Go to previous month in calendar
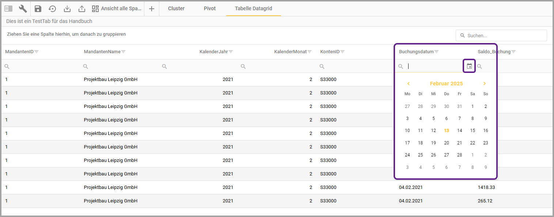This screenshot has height=217, width=554. click(409, 84)
